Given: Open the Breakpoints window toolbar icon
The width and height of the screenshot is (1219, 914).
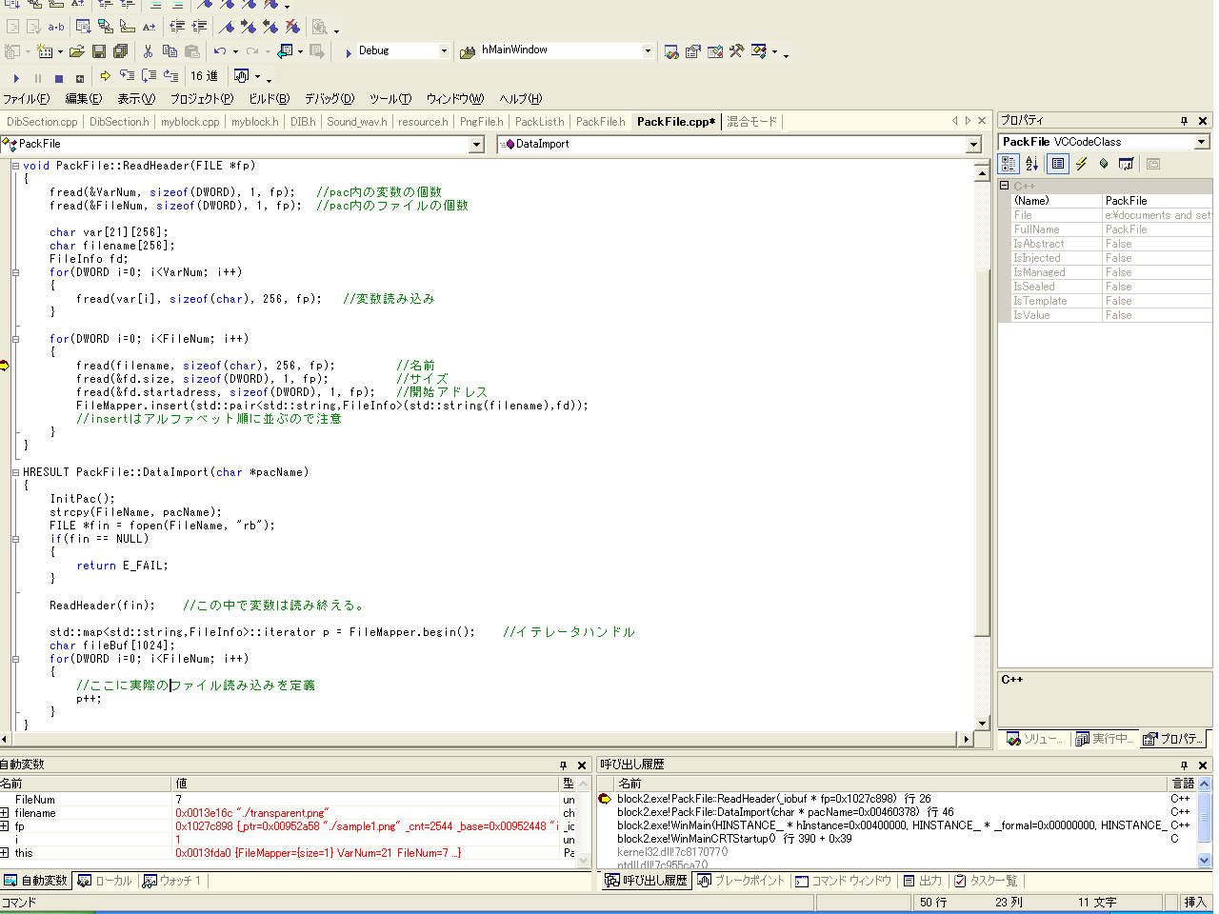Looking at the screenshot, I should click(x=242, y=76).
